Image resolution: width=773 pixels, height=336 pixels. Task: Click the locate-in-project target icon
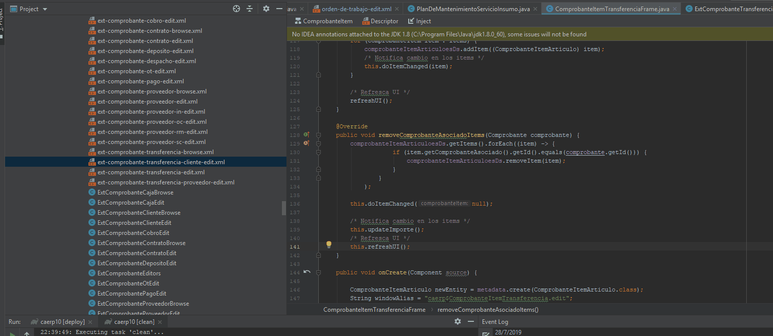[x=236, y=9]
